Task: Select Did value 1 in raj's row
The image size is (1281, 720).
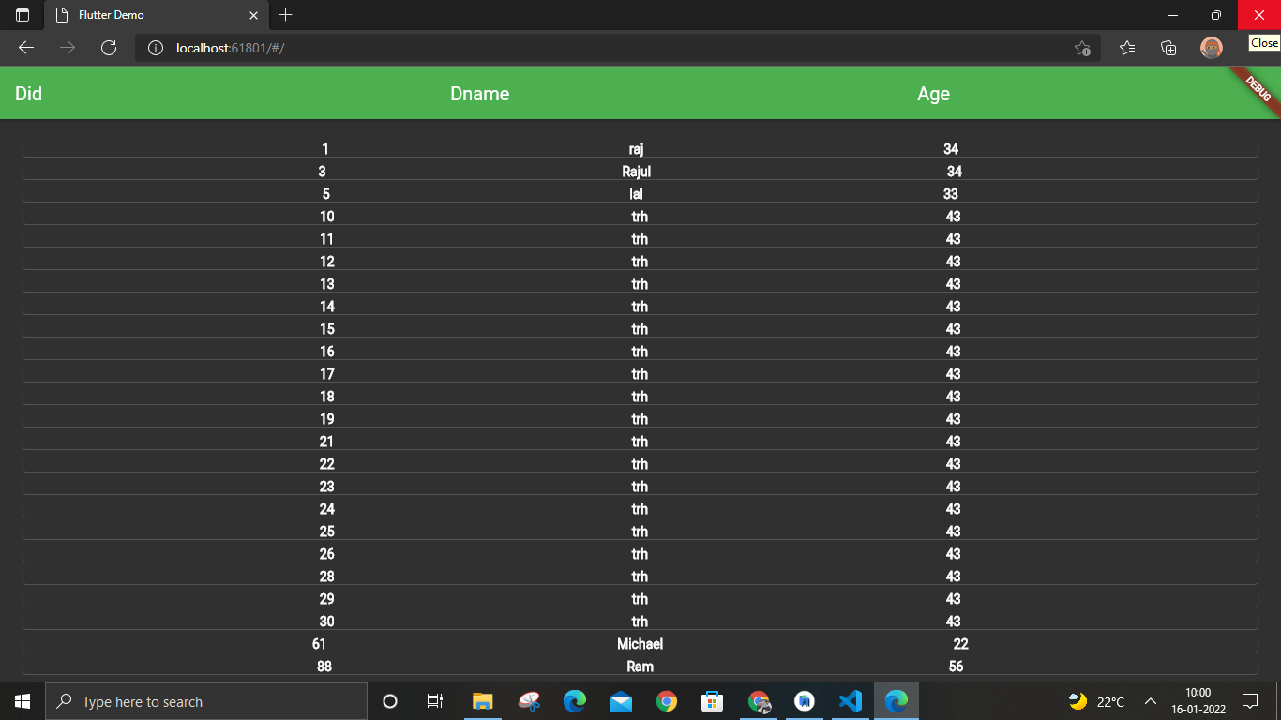Action: [x=325, y=149]
